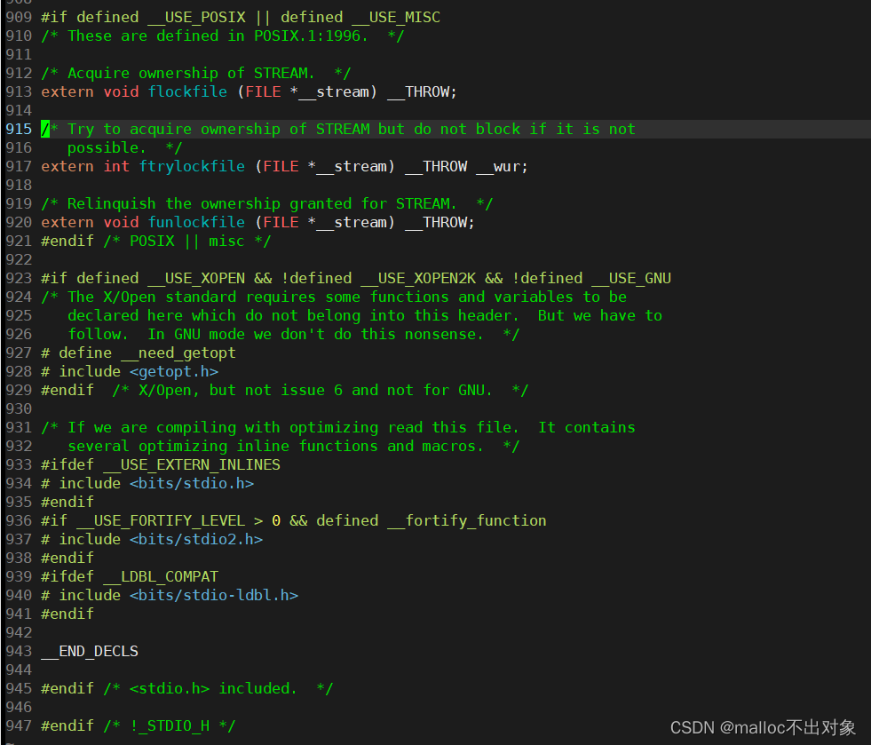Click the <bits/stdio.h> include path
This screenshot has width=871, height=745.
pos(192,483)
